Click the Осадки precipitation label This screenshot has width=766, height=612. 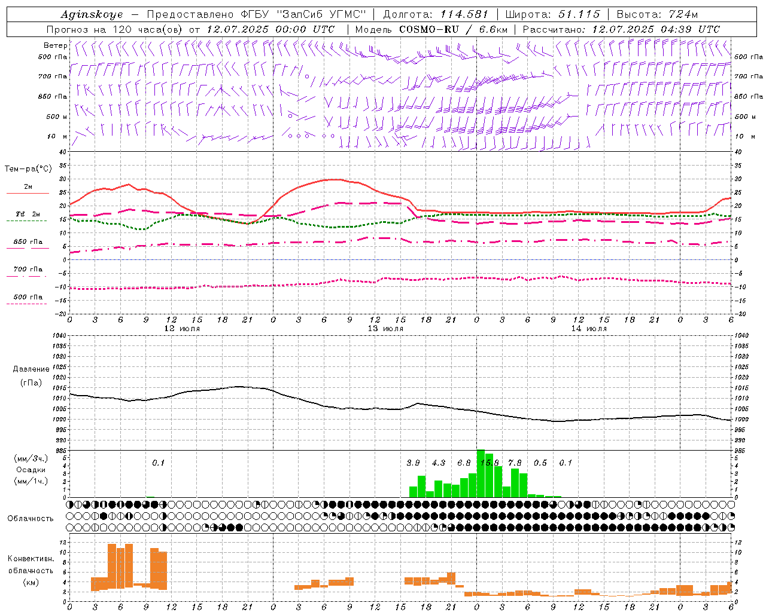[x=31, y=470]
